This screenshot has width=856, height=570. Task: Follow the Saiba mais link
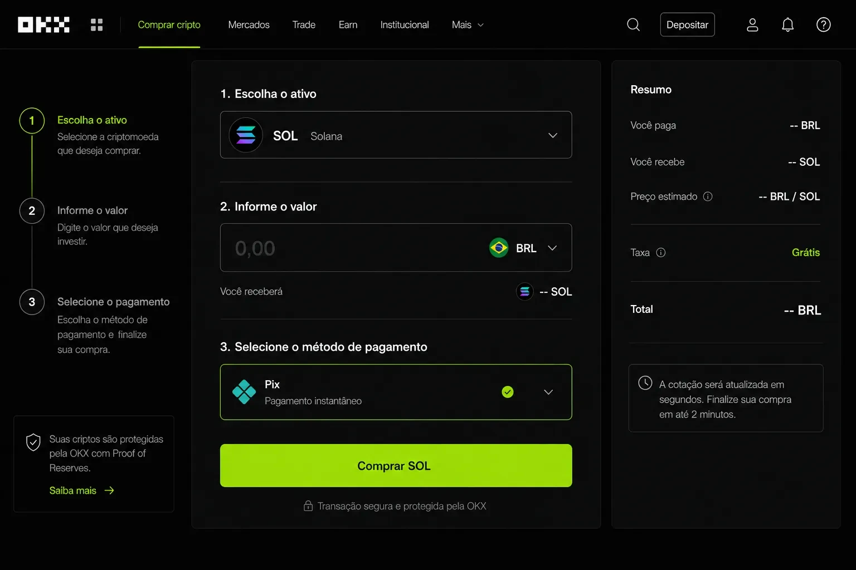click(73, 490)
